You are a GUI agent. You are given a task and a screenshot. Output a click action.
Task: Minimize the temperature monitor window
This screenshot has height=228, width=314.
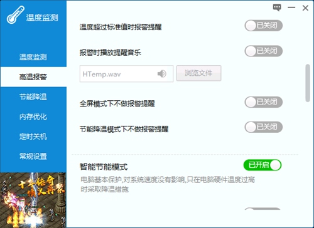(x=291, y=8)
